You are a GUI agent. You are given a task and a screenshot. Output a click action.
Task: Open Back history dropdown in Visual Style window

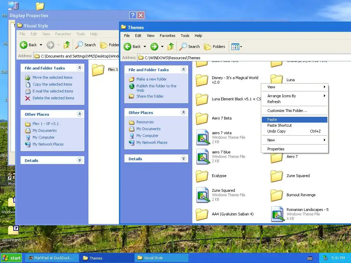tap(41, 45)
